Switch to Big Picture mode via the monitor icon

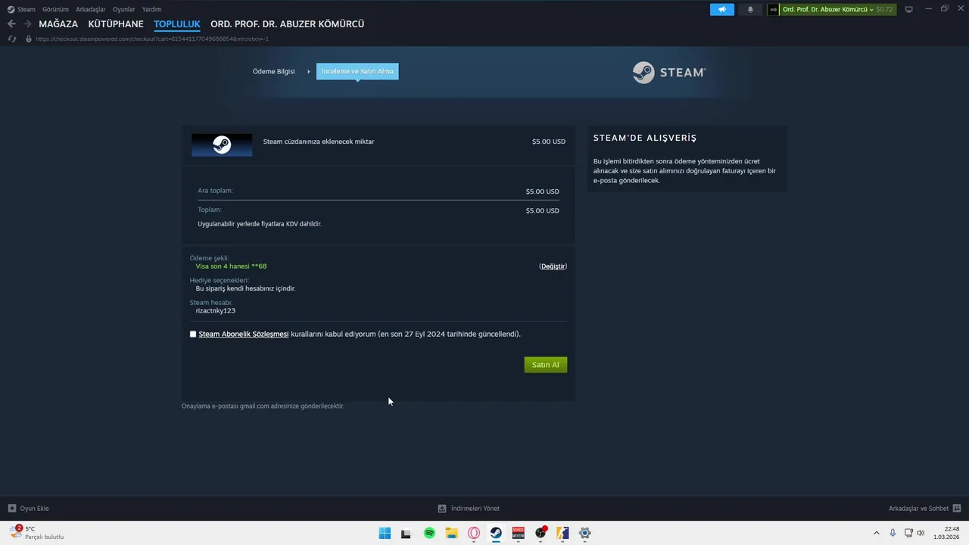point(909,9)
